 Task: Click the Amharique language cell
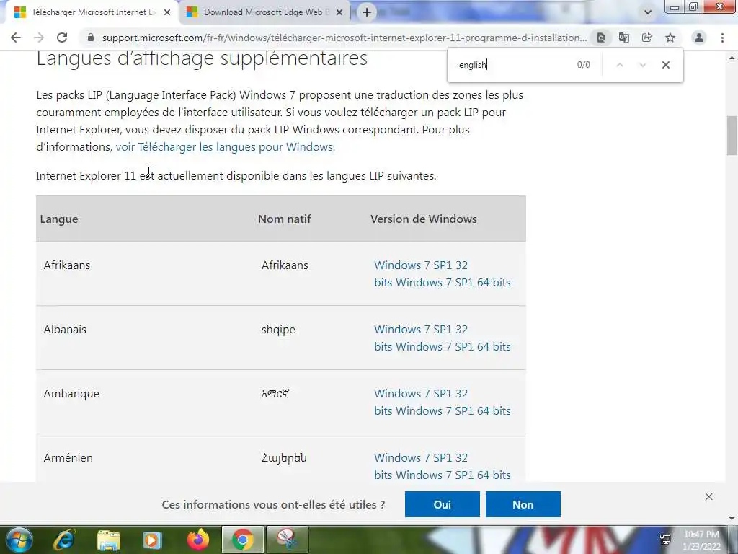tap(71, 393)
